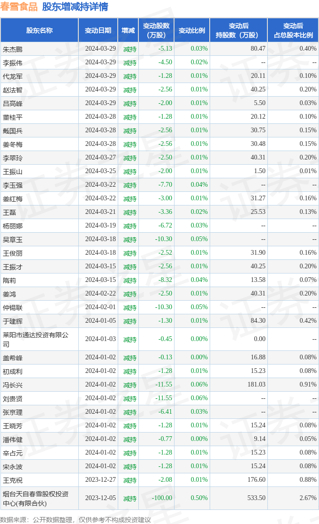Select shareholder name 仲锡联
The image size is (319, 524).
13,307
